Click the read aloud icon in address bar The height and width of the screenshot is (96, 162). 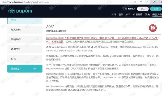(x=141, y=2)
